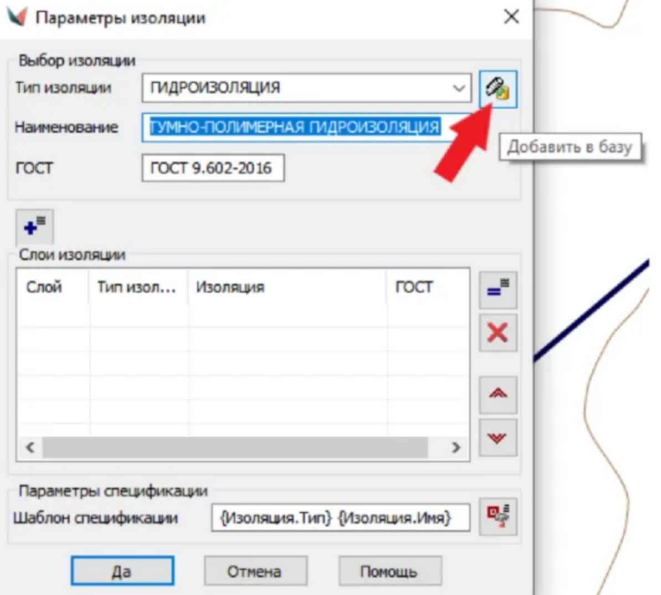Close the 'Параметры изоляции' dialog
This screenshot has height=595, width=661.
tap(511, 17)
